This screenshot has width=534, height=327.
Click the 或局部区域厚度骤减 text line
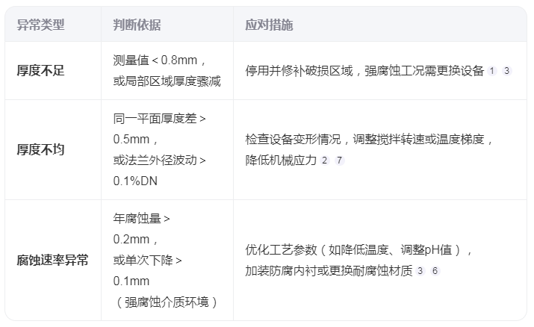(x=167, y=81)
